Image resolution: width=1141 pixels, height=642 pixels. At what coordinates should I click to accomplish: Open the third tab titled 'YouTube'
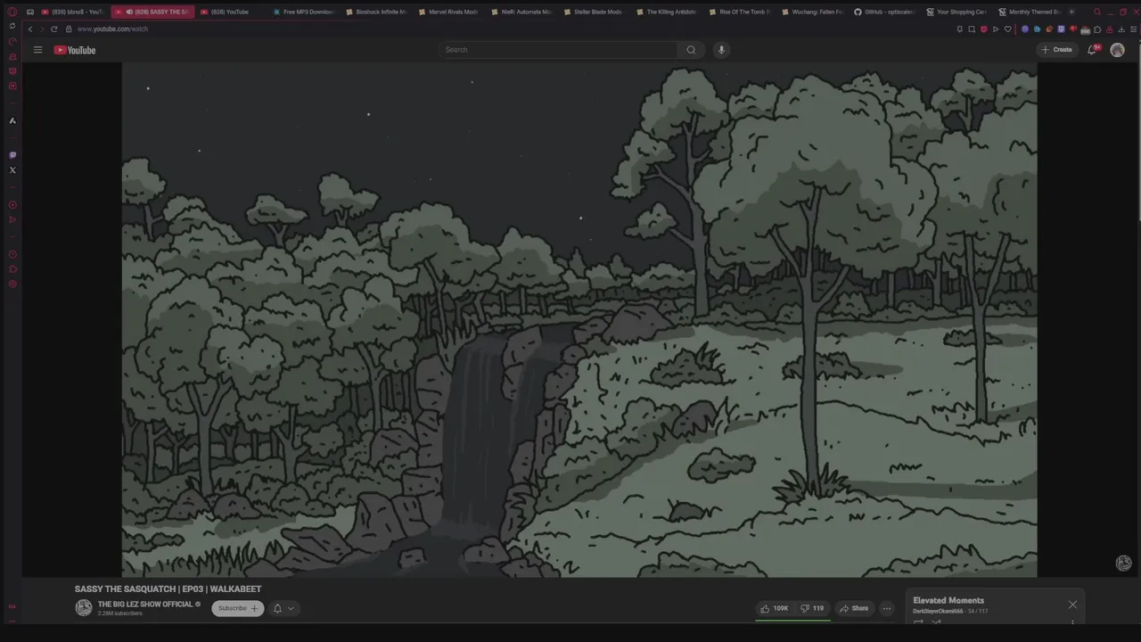229,12
